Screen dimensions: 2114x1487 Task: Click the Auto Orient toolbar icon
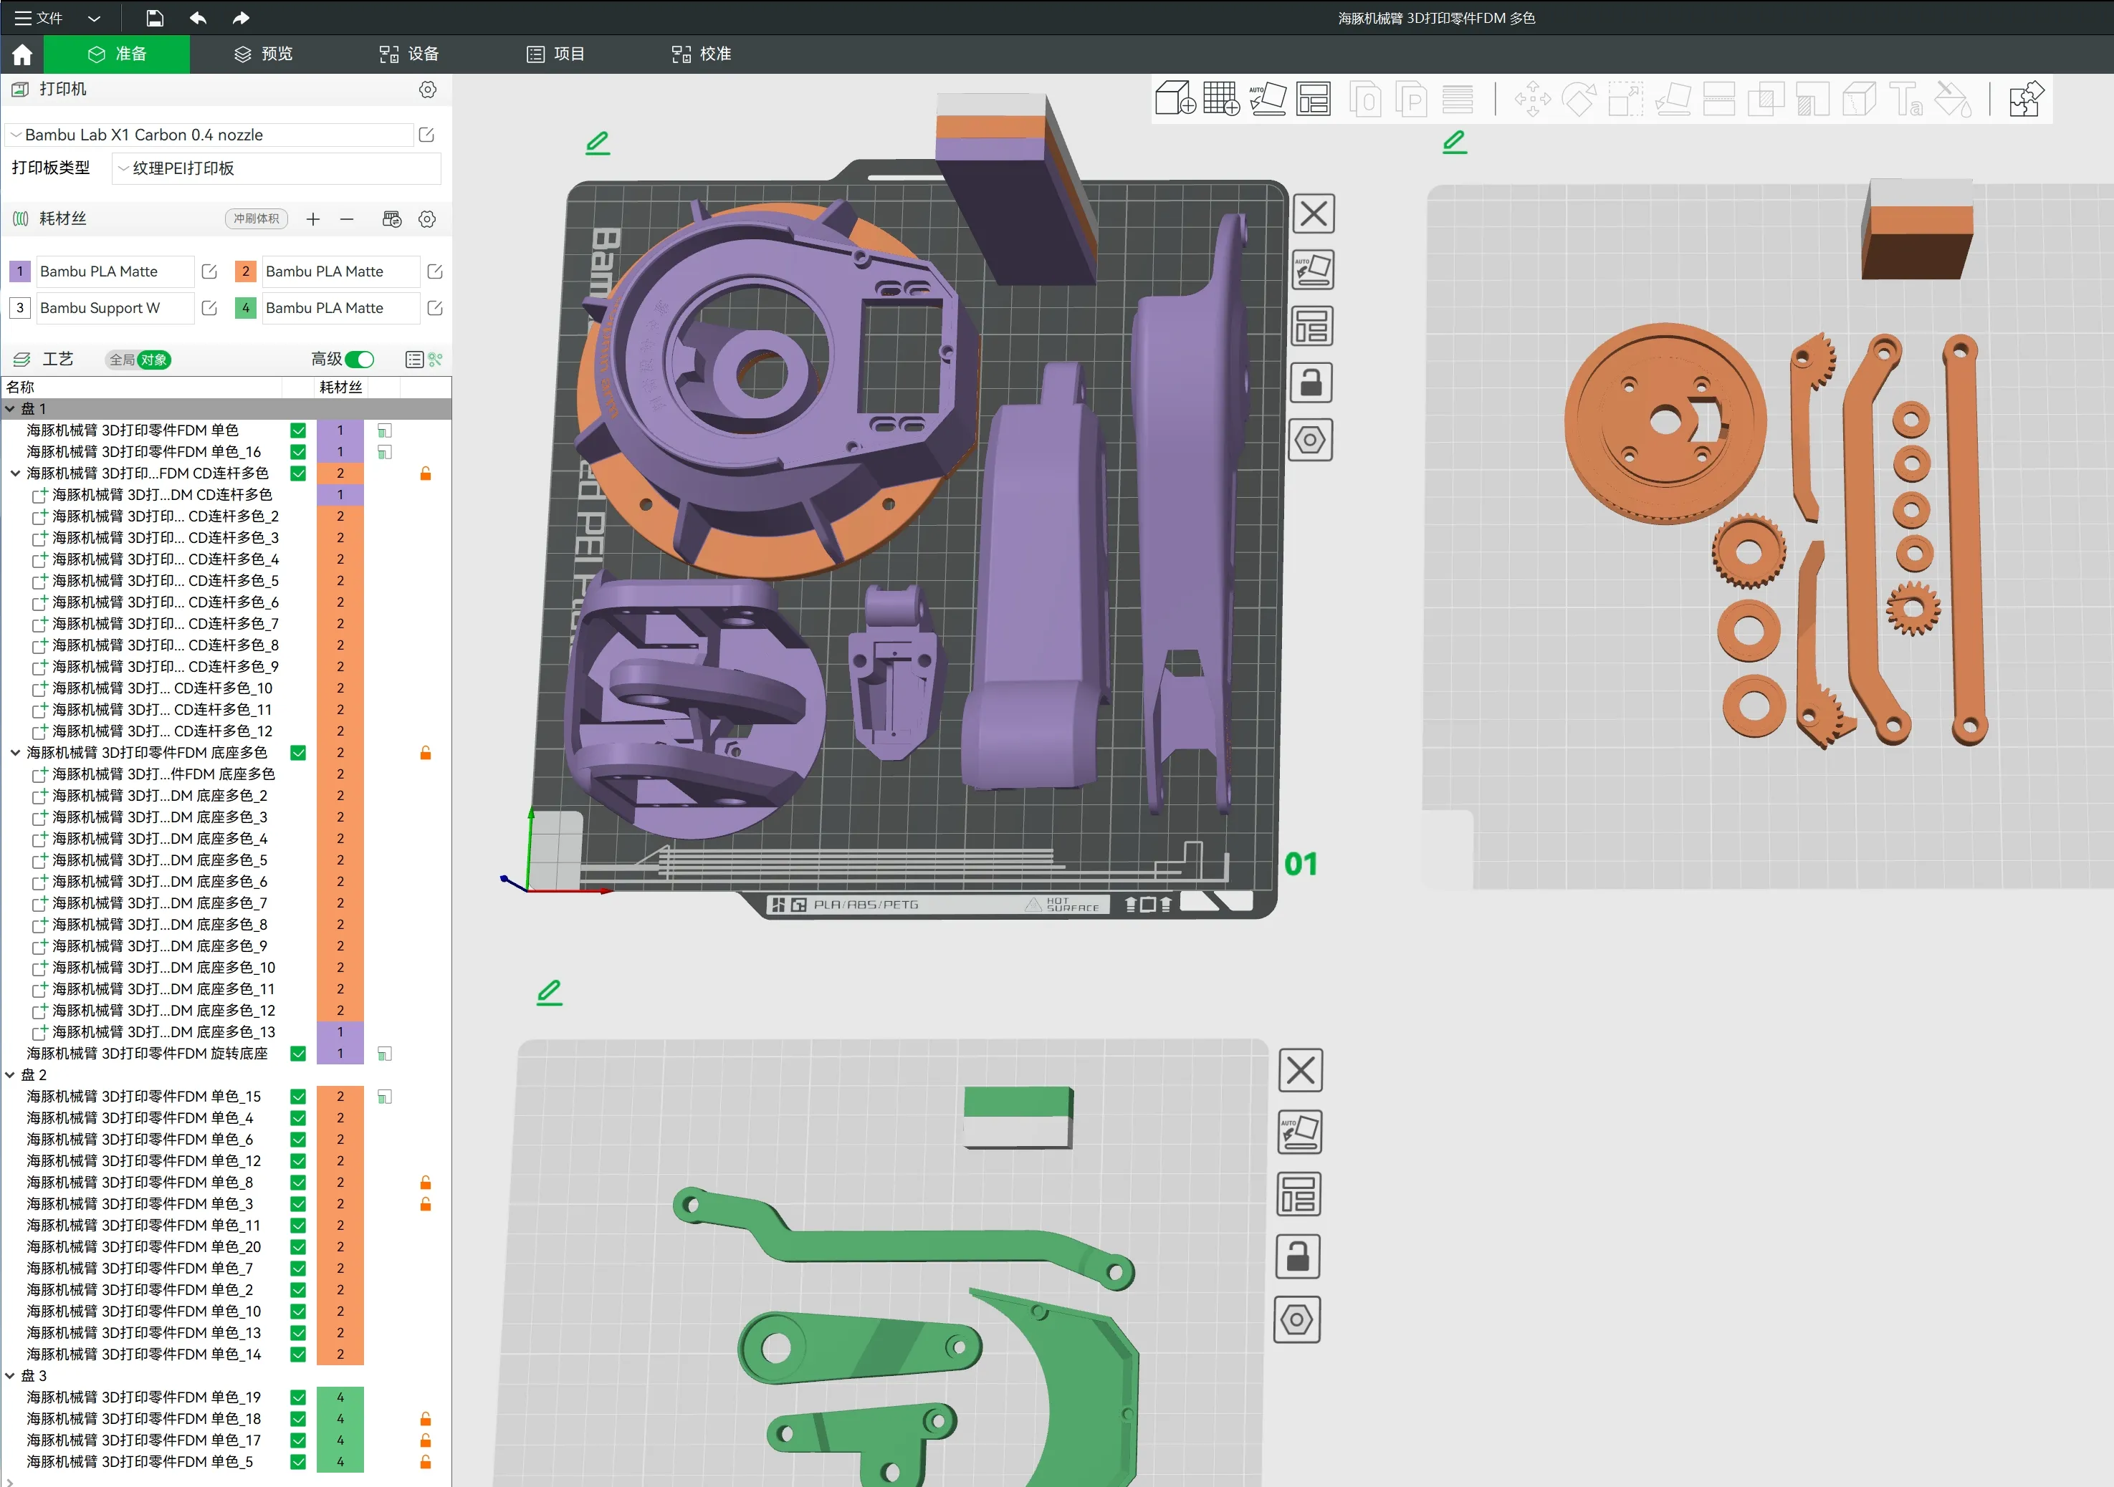click(x=1268, y=98)
